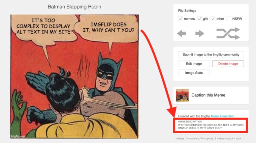Go to next image with right arrow

pos(200,34)
